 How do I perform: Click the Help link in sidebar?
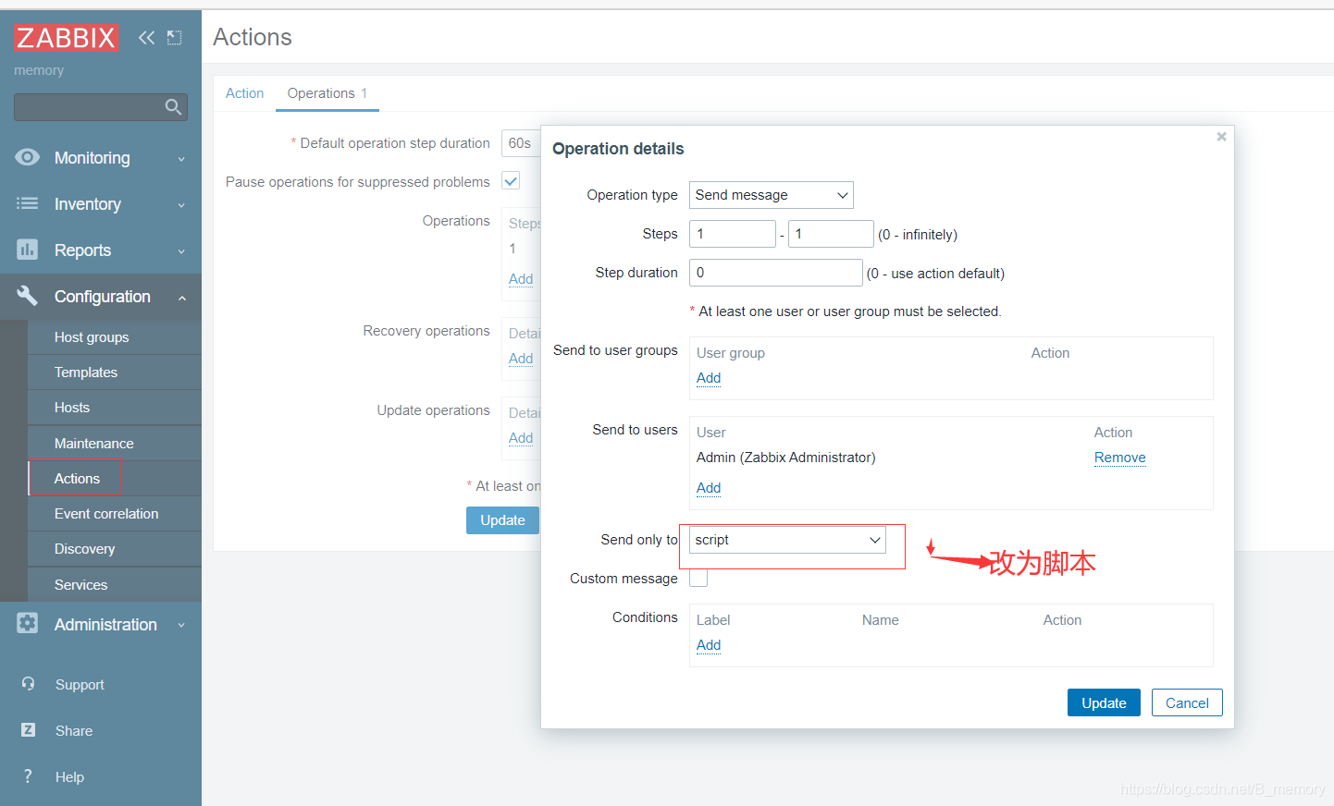point(69,777)
